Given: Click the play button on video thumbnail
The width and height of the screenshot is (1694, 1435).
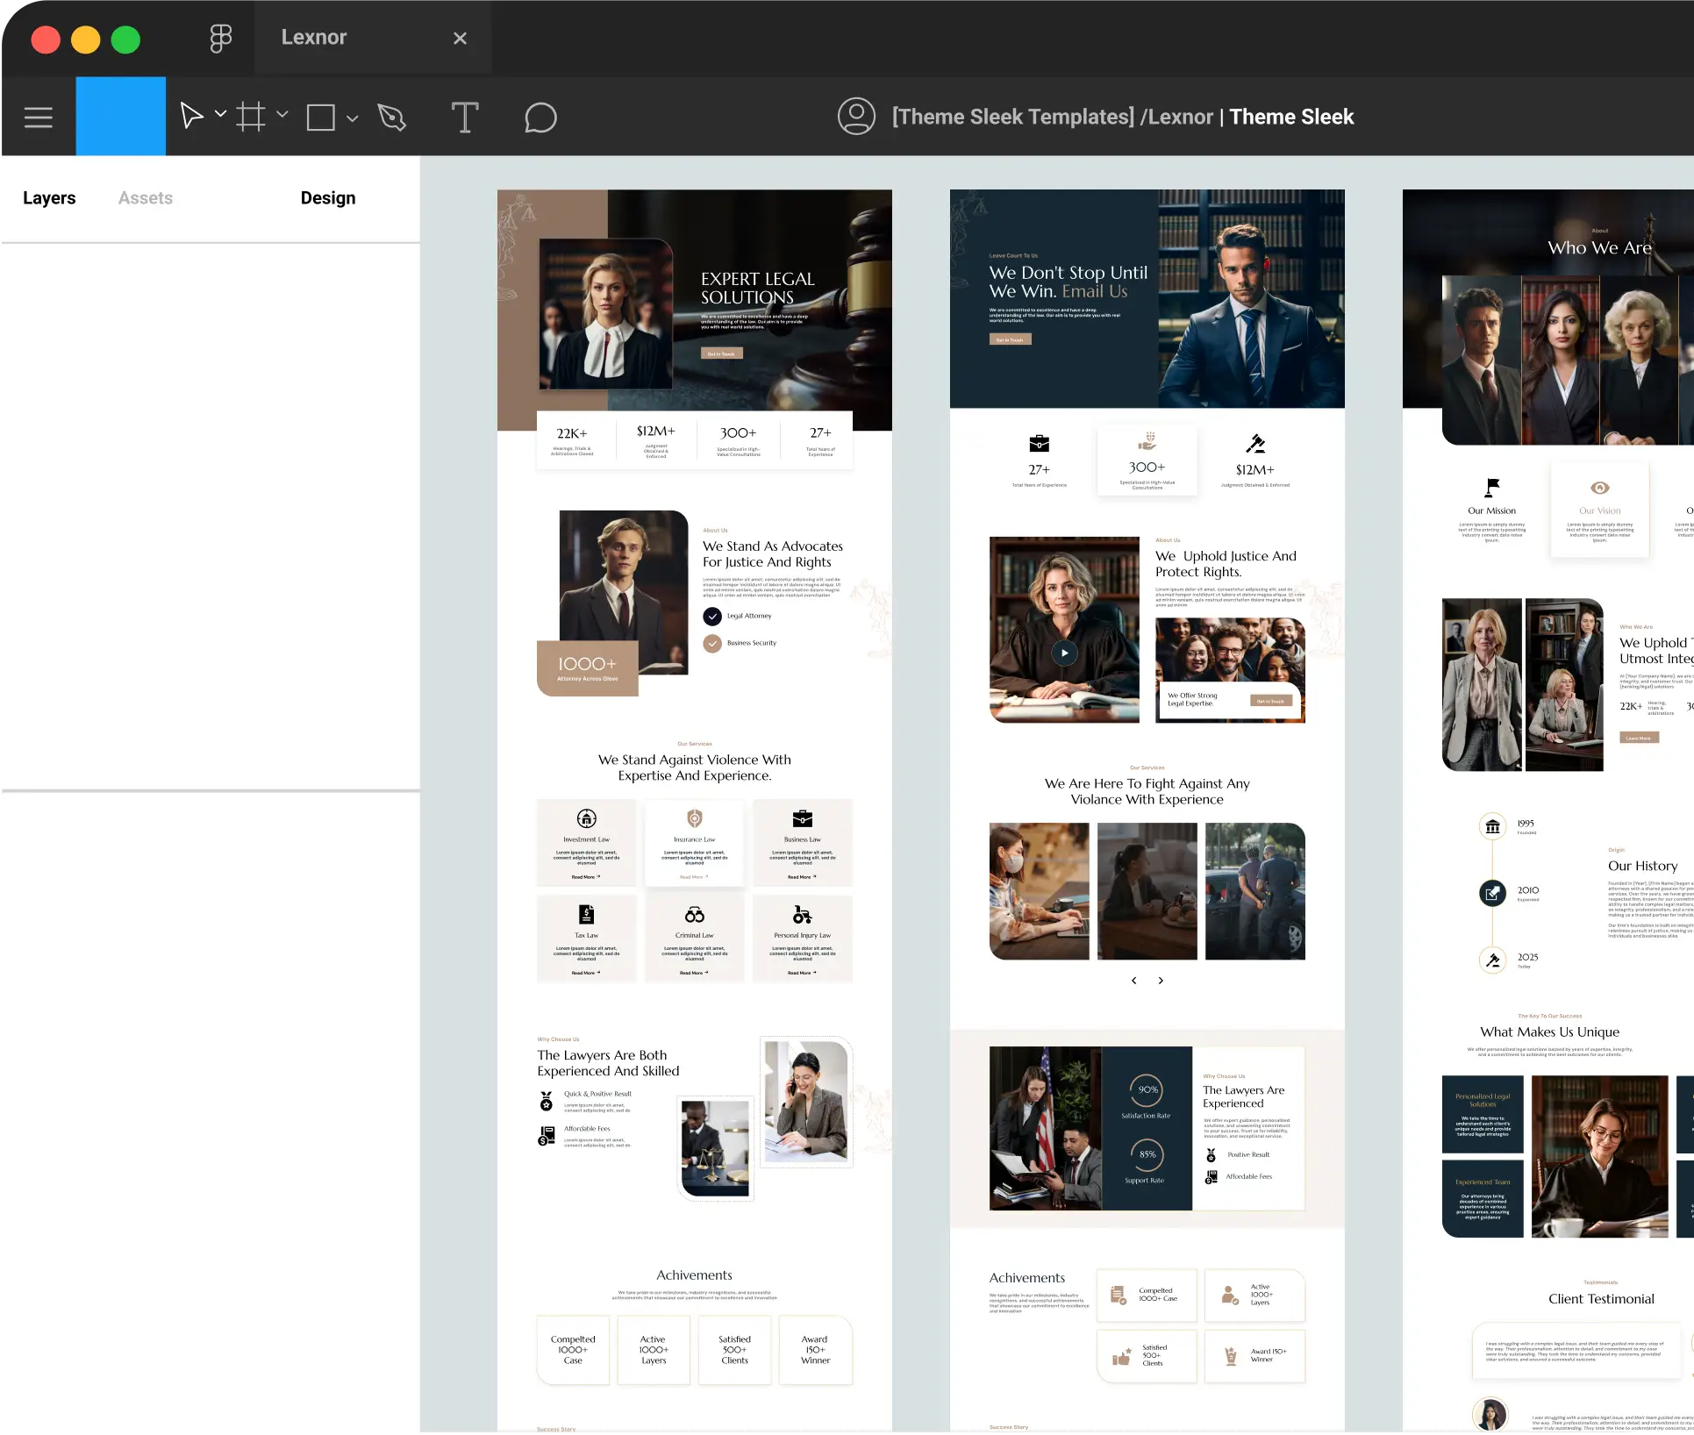Looking at the screenshot, I should pos(1064,653).
